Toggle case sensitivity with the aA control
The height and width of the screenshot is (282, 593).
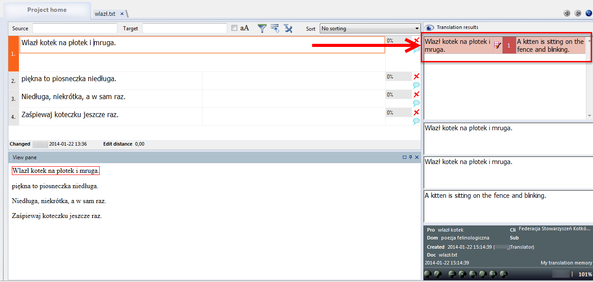point(244,28)
